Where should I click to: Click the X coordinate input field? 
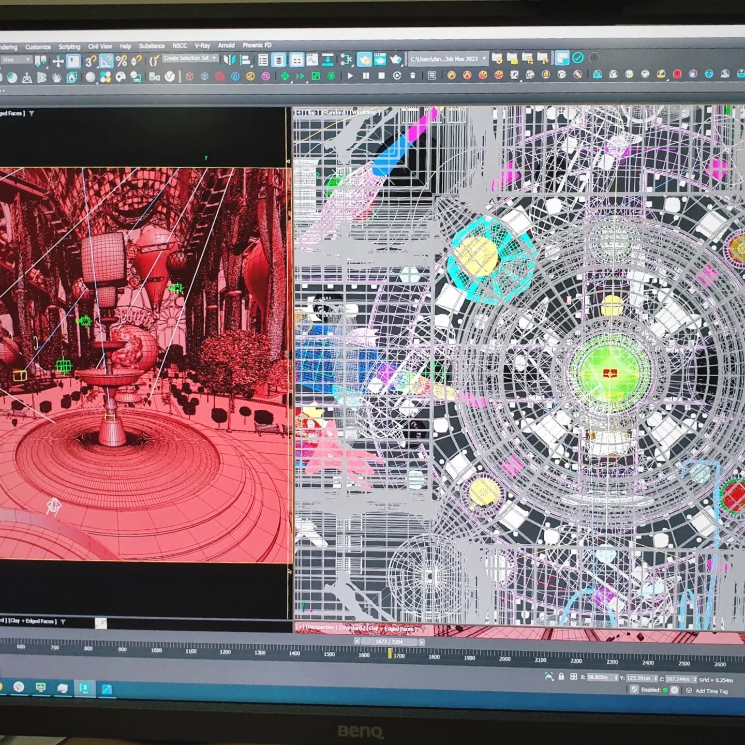pos(599,677)
